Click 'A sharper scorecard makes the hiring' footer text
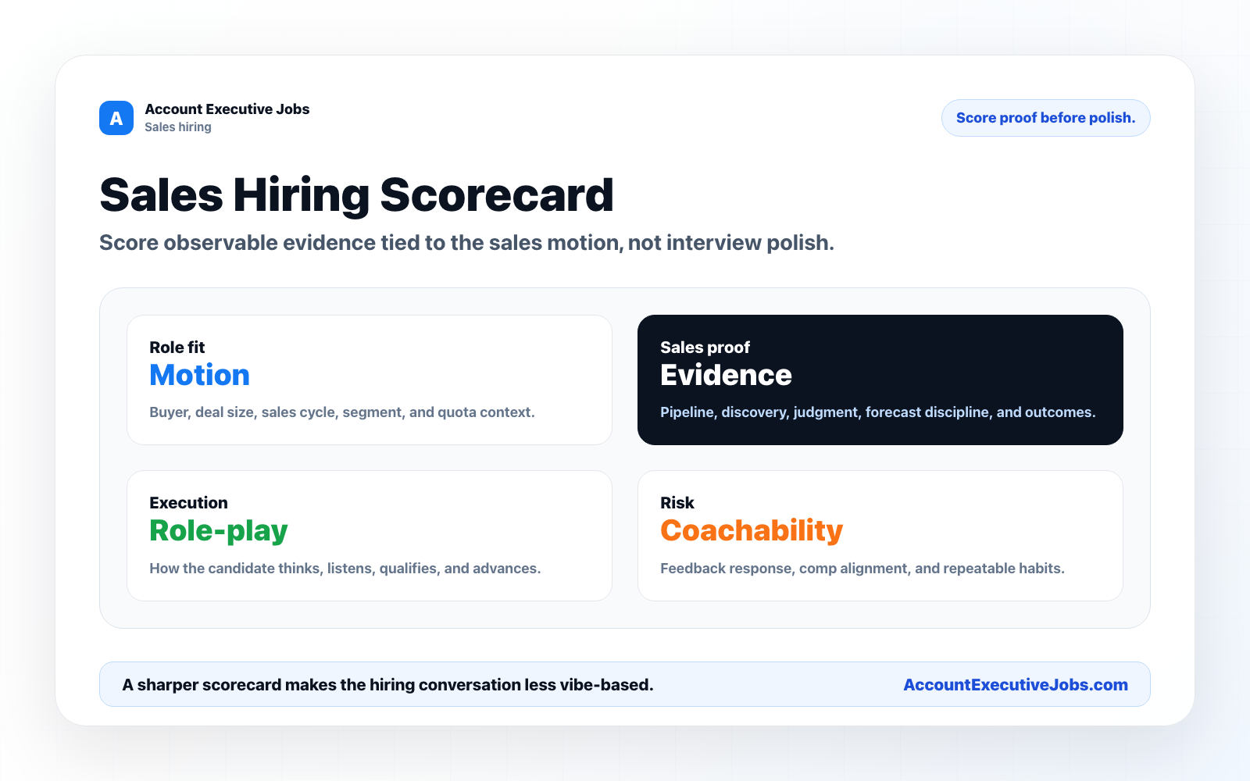1250x781 pixels. 387,685
